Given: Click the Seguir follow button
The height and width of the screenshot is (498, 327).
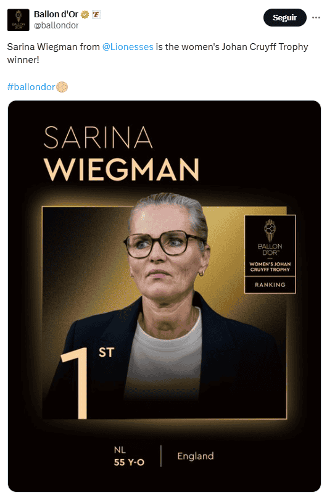Looking at the screenshot, I should 285,17.
